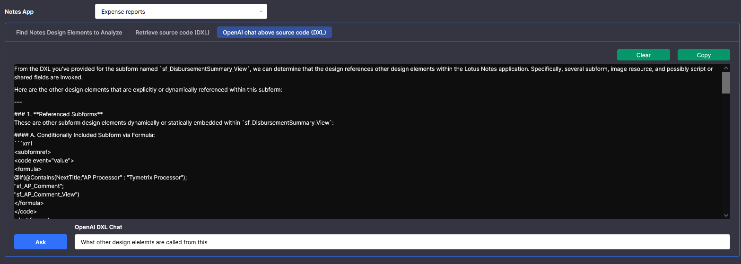Click the dropdown chevron arrow in Notes App selector
741x264 pixels.
pos(261,11)
